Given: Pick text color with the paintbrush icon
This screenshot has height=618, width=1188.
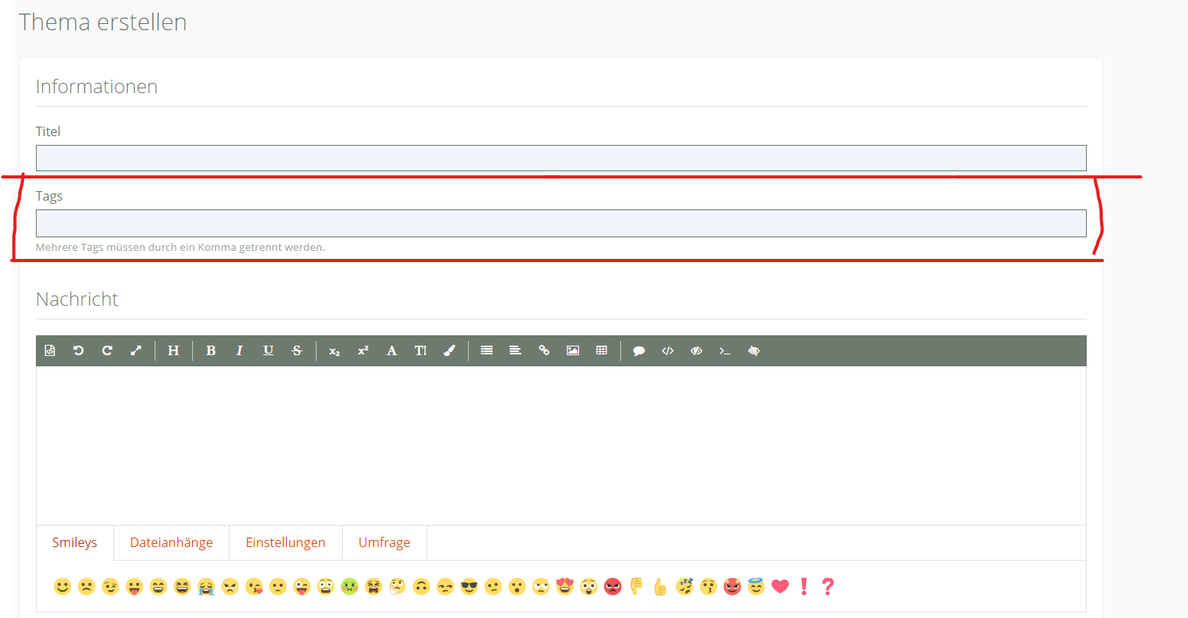Looking at the screenshot, I should [x=449, y=350].
